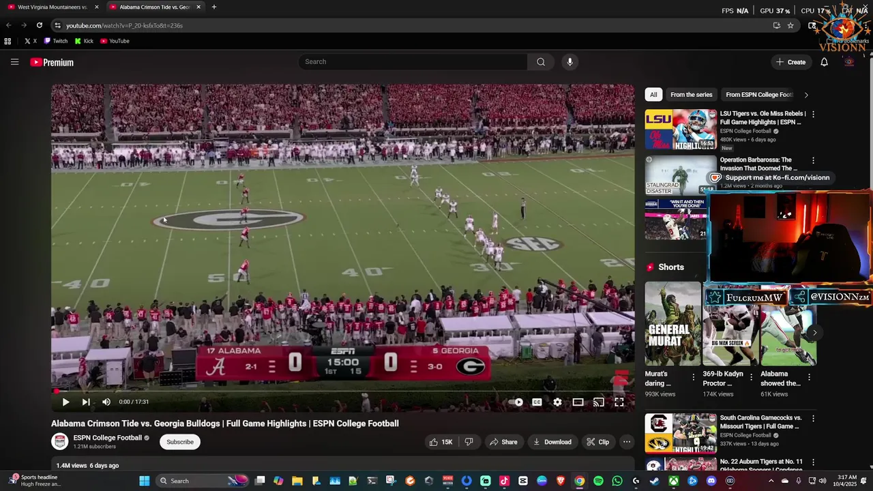The height and width of the screenshot is (491, 873).
Task: Open LSU Tigers vs. Ole Miss thumbnail
Action: click(x=681, y=130)
